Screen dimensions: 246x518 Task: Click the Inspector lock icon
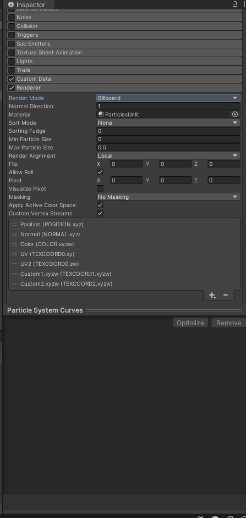(235, 4)
